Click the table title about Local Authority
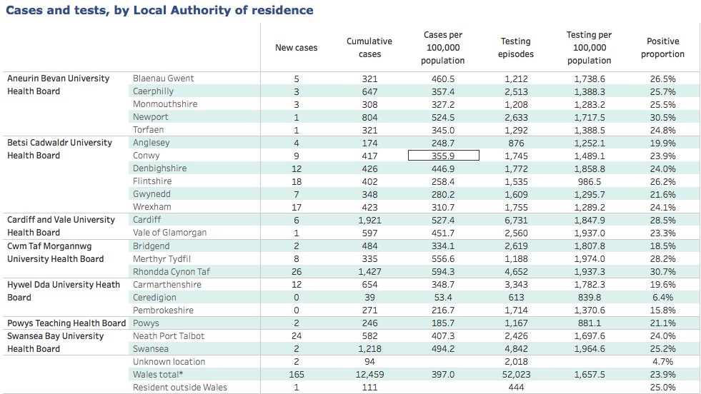701x394 pixels. [x=159, y=10]
